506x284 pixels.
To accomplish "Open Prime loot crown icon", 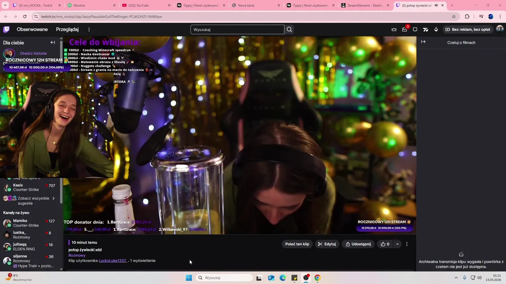I will [394, 29].
